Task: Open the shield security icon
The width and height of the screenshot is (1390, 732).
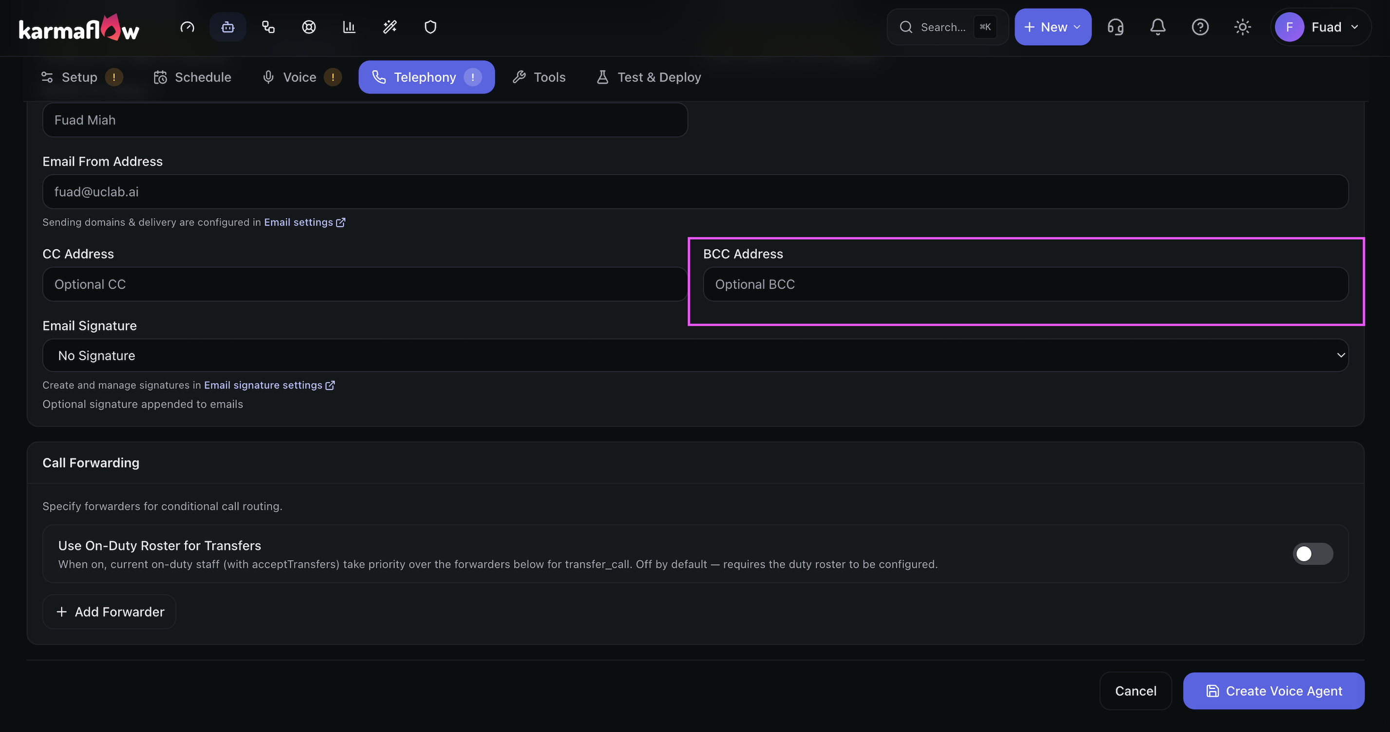Action: click(x=430, y=27)
